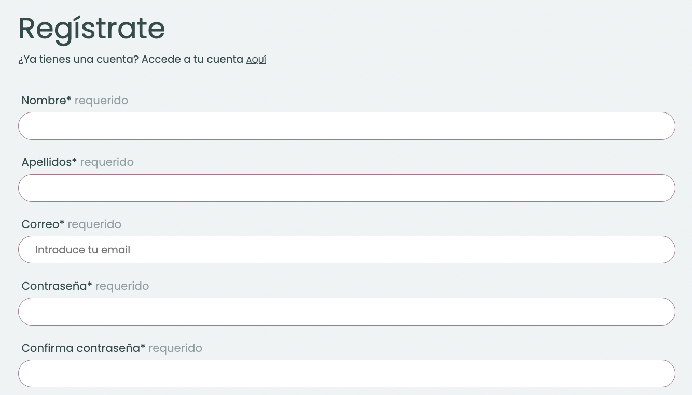Click "requerido" hint beside Contraseña
Viewport: 692px width, 395px height.
122,286
